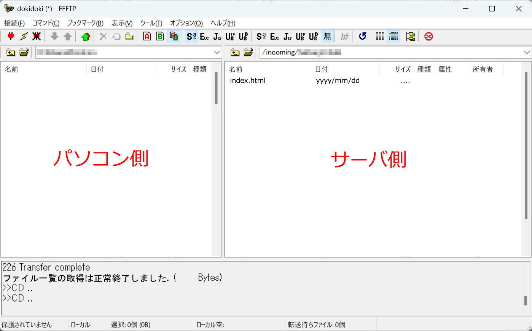Click the 属性 column header in server pane
532x331 pixels.
(445, 69)
